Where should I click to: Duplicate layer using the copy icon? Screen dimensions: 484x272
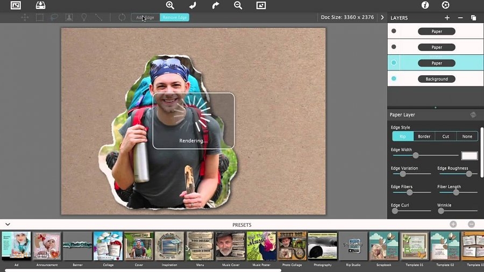[473, 18]
